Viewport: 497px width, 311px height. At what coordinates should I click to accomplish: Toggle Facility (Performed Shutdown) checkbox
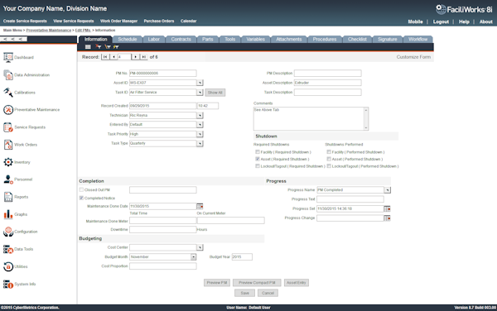pyautogui.click(x=329, y=152)
